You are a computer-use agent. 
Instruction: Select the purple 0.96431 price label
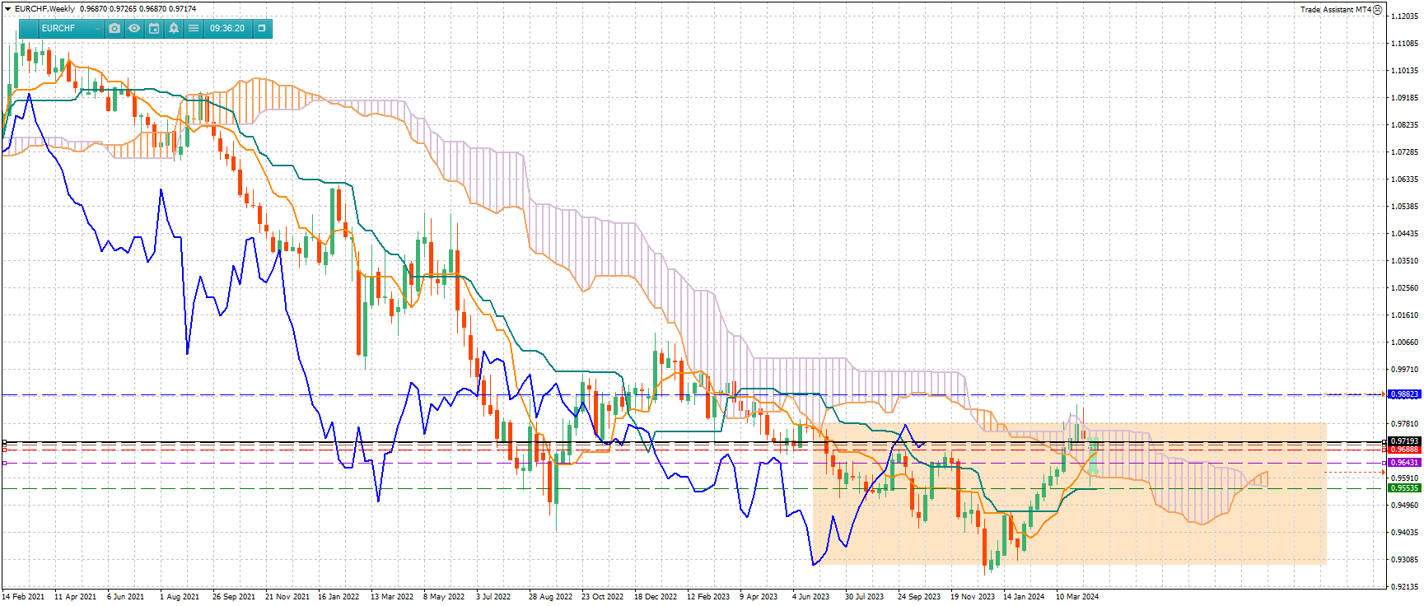(1405, 463)
